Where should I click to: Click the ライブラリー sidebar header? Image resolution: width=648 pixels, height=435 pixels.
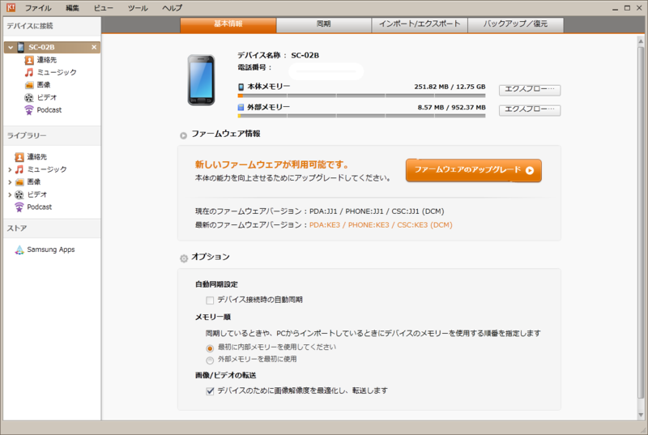pyautogui.click(x=52, y=136)
